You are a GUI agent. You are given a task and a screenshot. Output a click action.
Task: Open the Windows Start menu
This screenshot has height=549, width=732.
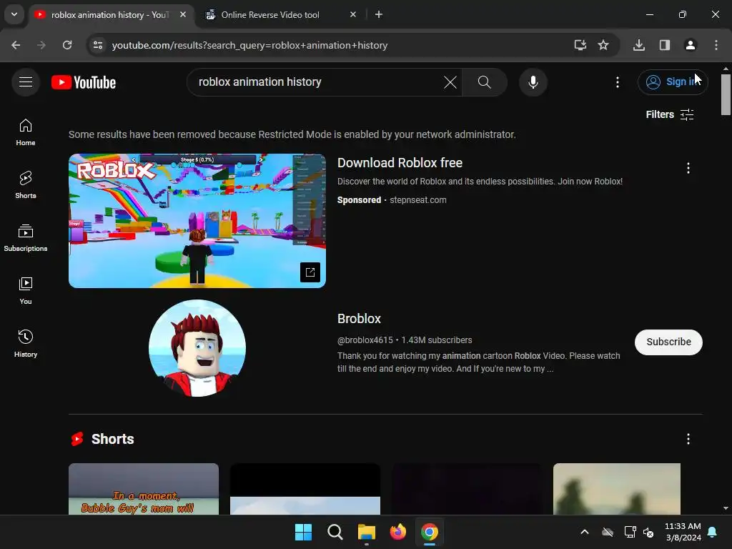[x=303, y=532]
